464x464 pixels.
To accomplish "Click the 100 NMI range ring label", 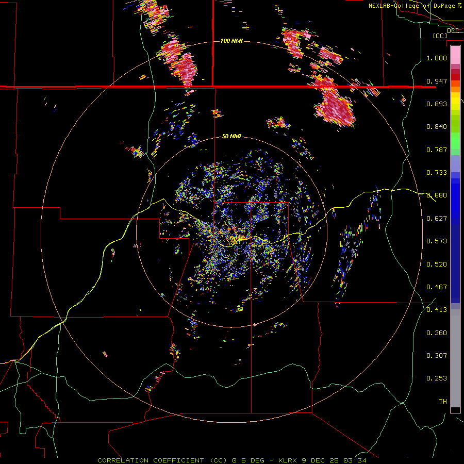I will point(231,41).
